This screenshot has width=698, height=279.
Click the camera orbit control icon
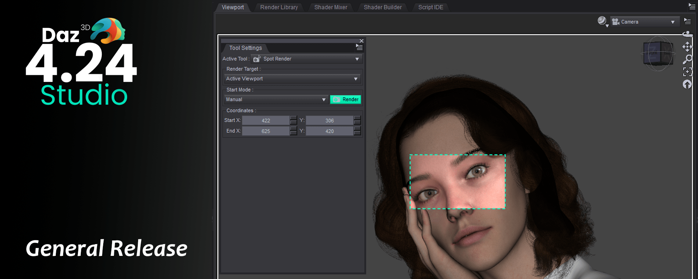[x=687, y=34]
